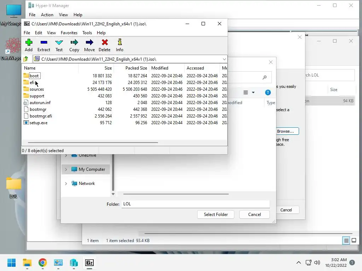This screenshot has width=362, height=271.
Task: Switch Explorer to large icons view
Action: point(354,241)
